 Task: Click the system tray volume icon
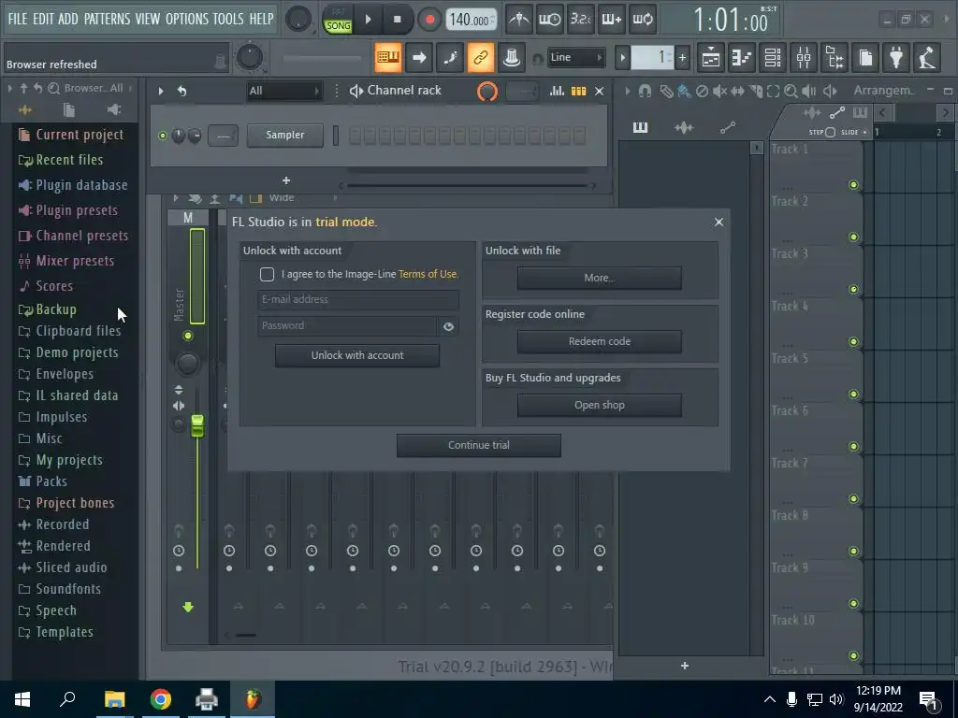[x=836, y=699]
